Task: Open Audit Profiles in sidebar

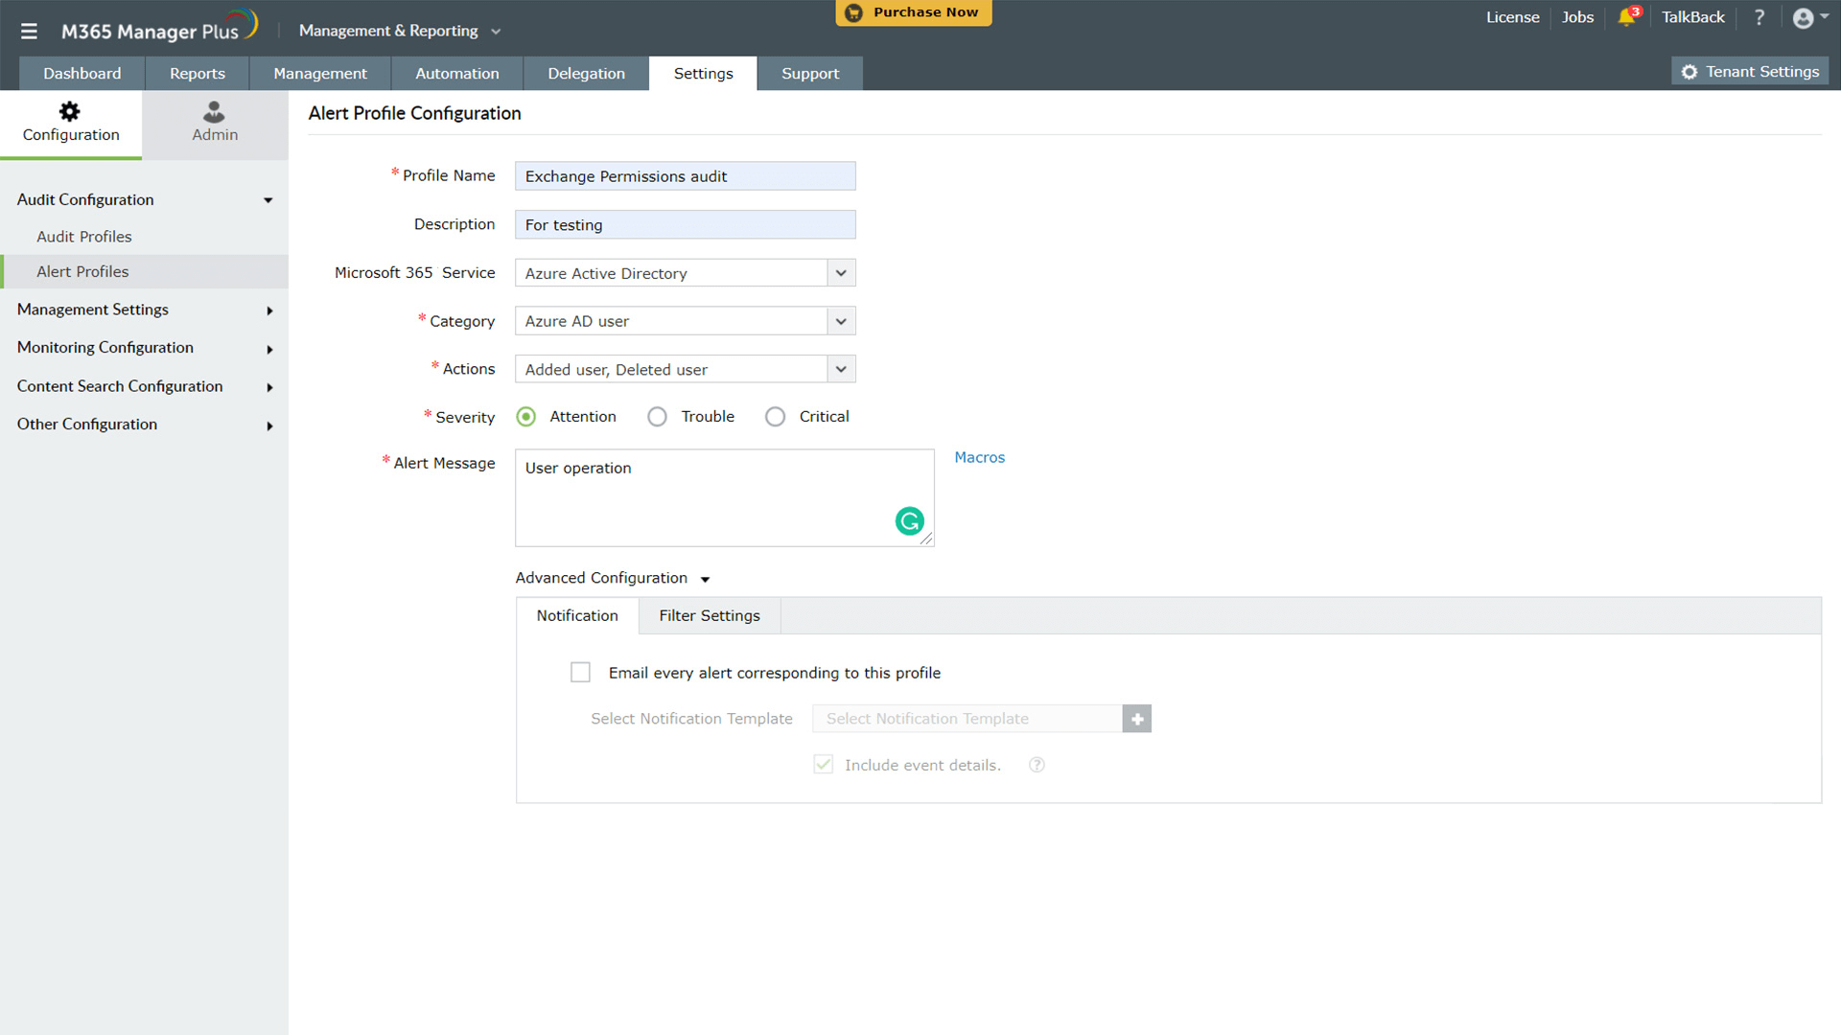Action: point(84,237)
